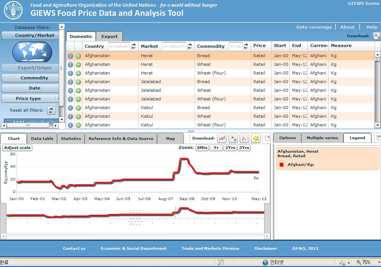Image resolution: width=381 pixels, height=267 pixels.
Task: Zoom chart to 3Yrs
Action: [x=244, y=148]
